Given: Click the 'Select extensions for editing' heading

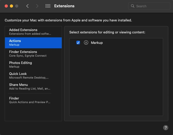Looking at the screenshot, I should [107, 32].
